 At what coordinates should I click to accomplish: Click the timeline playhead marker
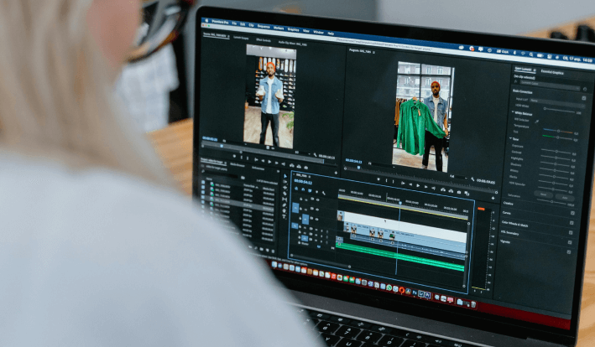click(x=399, y=204)
